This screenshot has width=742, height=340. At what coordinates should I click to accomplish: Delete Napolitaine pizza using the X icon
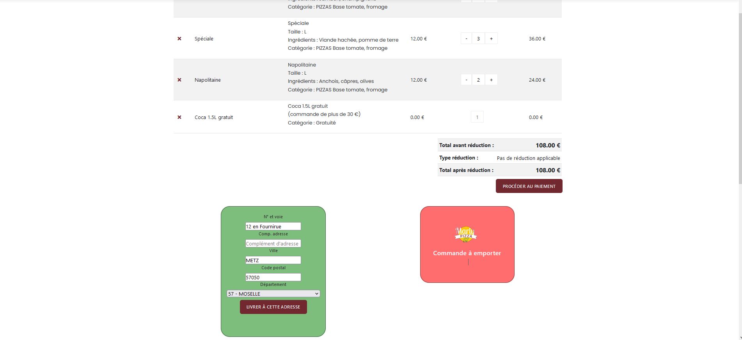point(179,80)
